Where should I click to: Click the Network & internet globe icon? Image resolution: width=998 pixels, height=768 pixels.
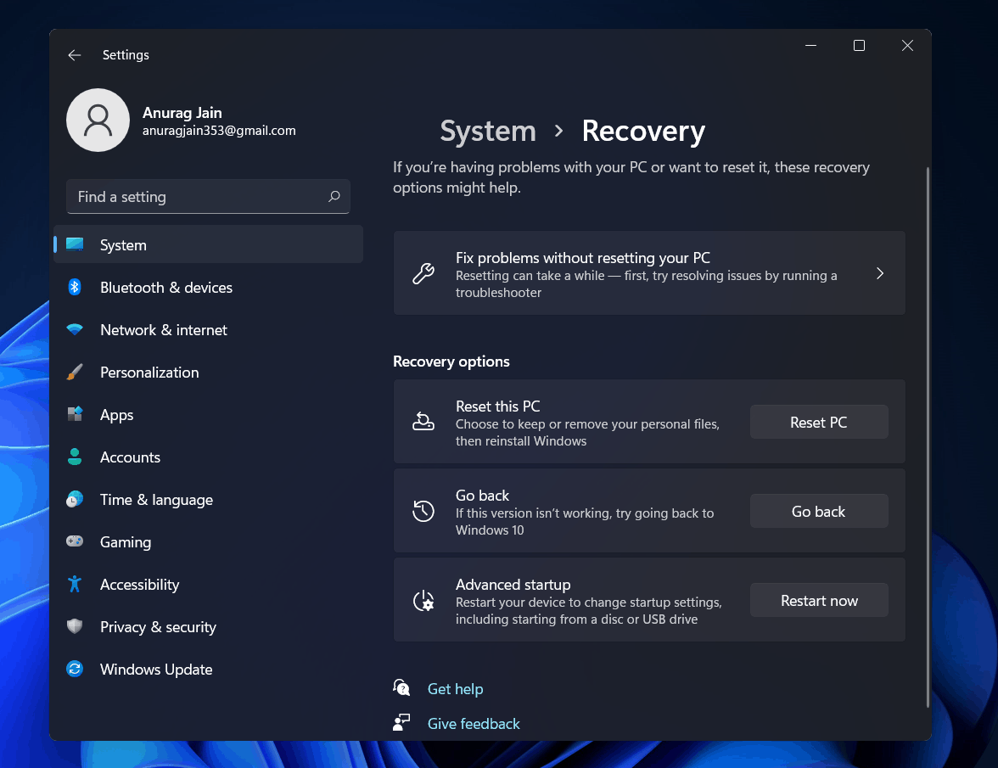click(75, 329)
